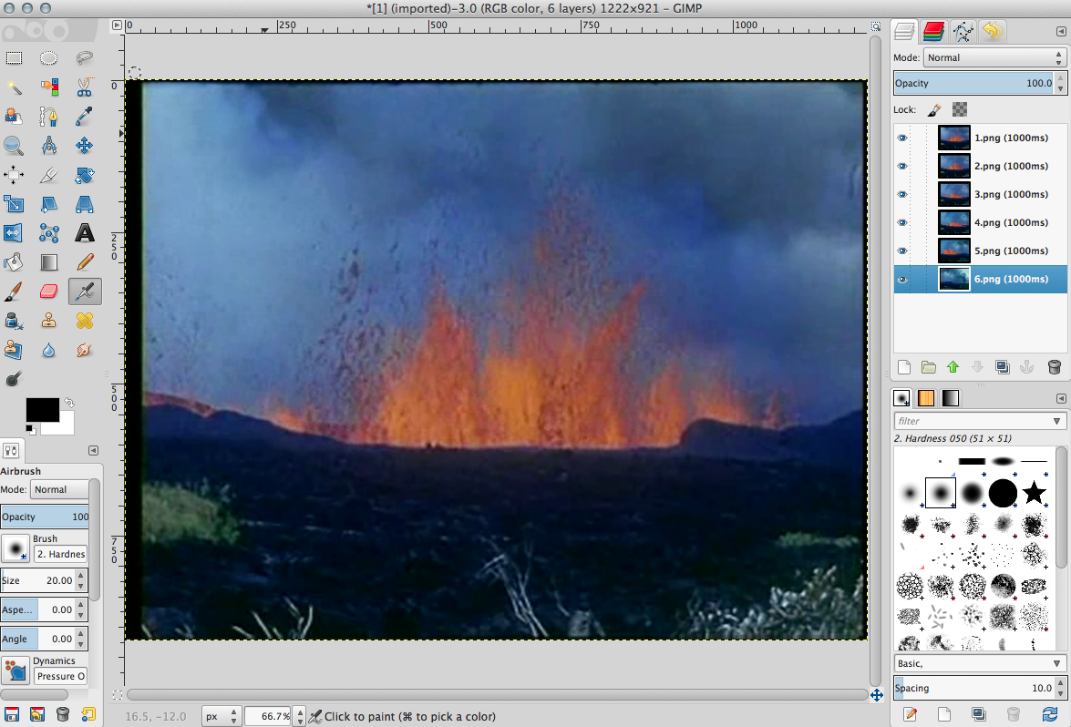Open the tool options tab menu

(x=94, y=451)
